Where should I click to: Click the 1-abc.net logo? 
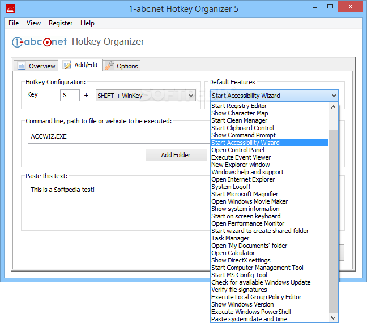(39, 42)
